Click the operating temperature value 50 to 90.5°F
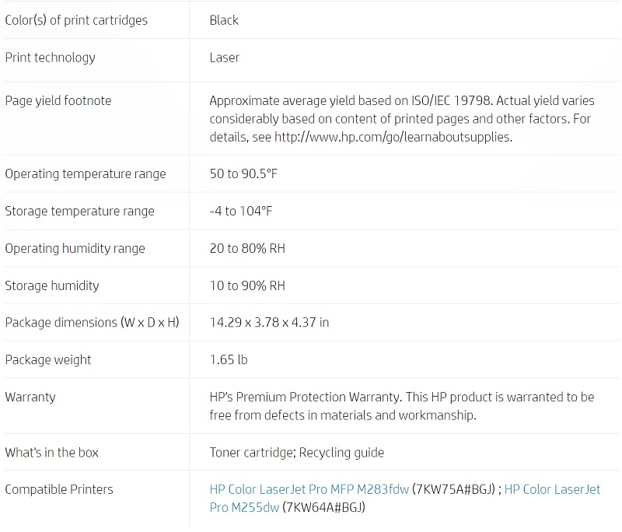The width and height of the screenshot is (622, 532). pos(243,173)
